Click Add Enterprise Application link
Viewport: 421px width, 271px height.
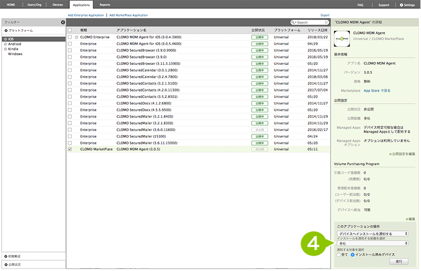[85, 15]
